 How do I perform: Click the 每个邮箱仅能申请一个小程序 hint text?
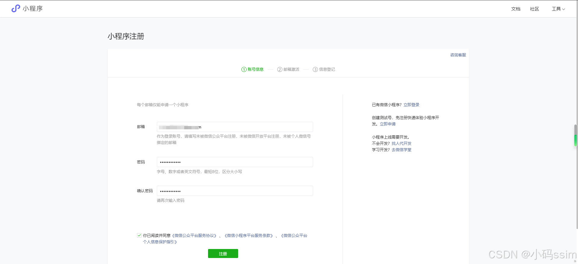click(163, 105)
